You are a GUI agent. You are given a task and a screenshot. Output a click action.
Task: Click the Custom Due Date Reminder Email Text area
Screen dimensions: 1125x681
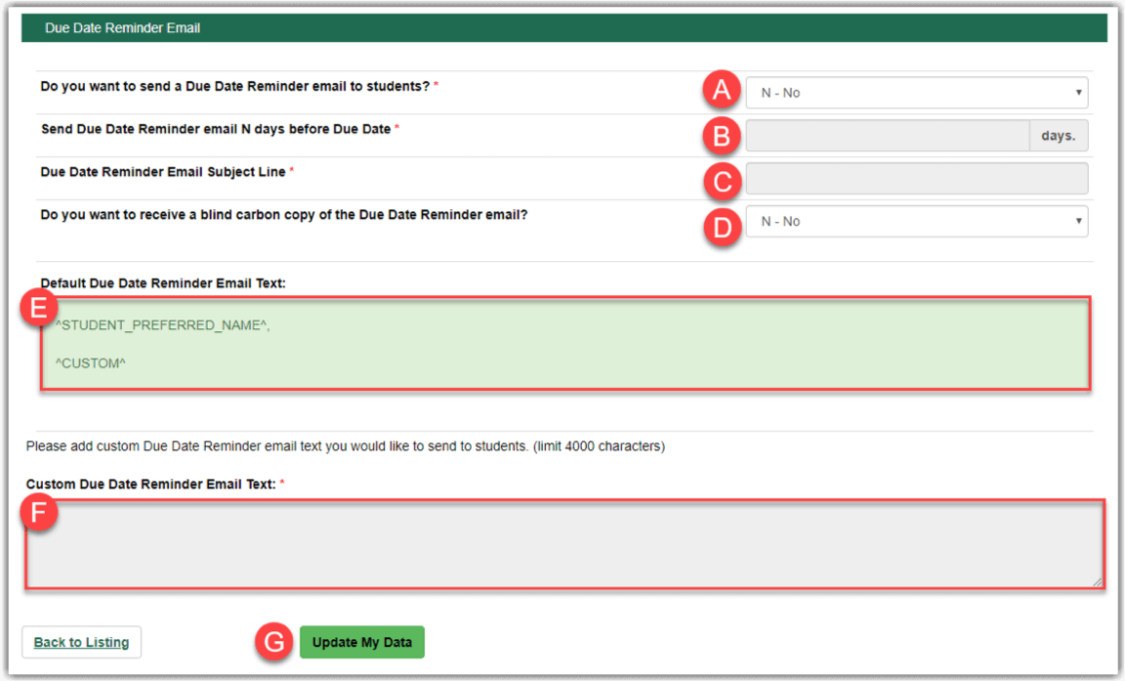tap(564, 545)
